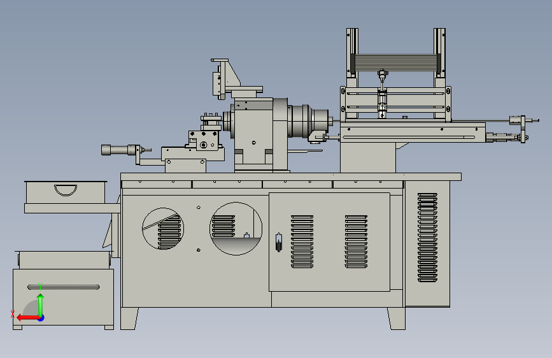
Task: Select the left louver vent on cabinet door
Action: [302, 241]
